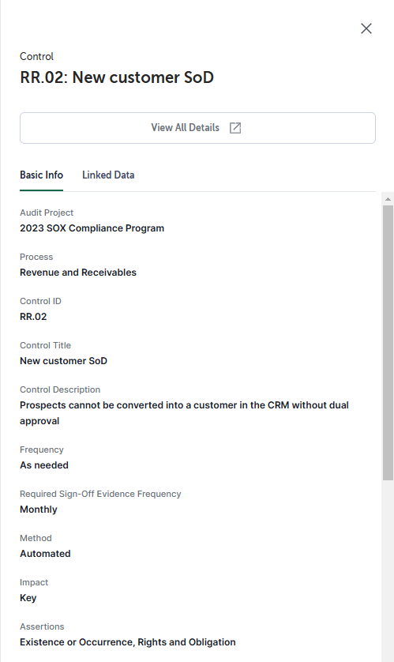Click the RR.02 value under Control ID
Viewport: 394px width, 662px height.
[33, 317]
